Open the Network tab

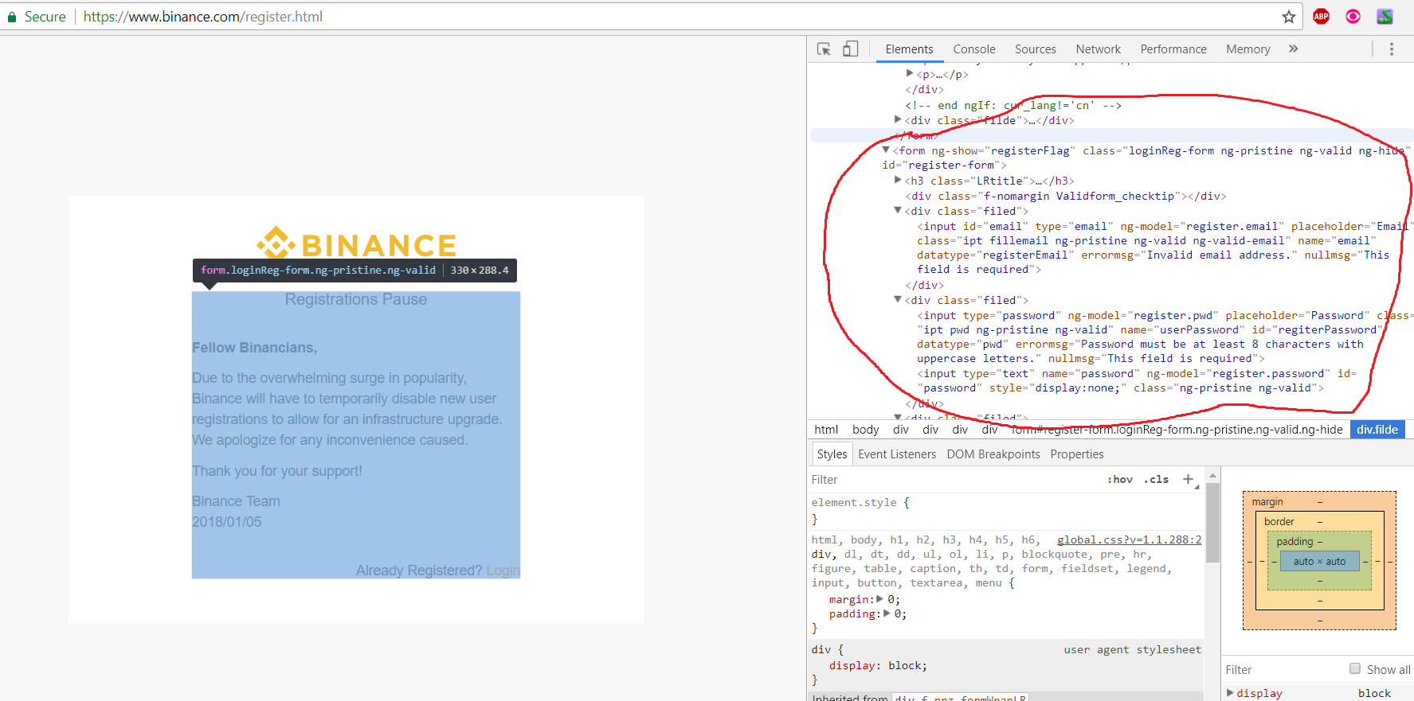pyautogui.click(x=1099, y=49)
